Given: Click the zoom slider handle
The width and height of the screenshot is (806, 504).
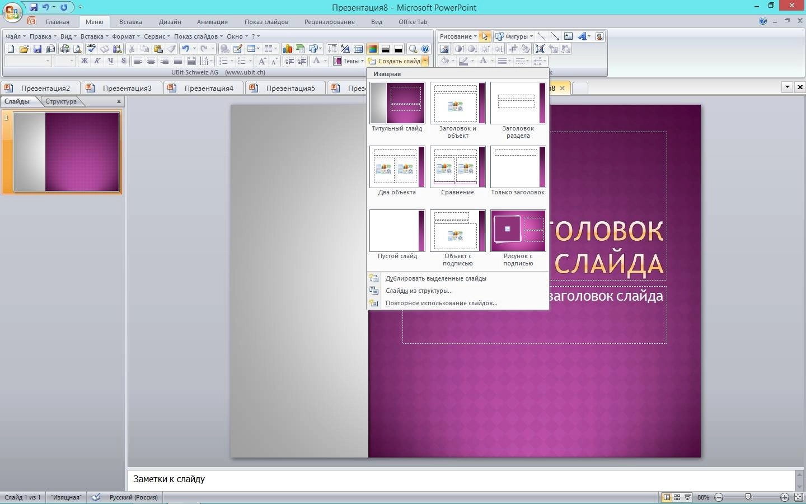Looking at the screenshot, I should click(x=748, y=497).
